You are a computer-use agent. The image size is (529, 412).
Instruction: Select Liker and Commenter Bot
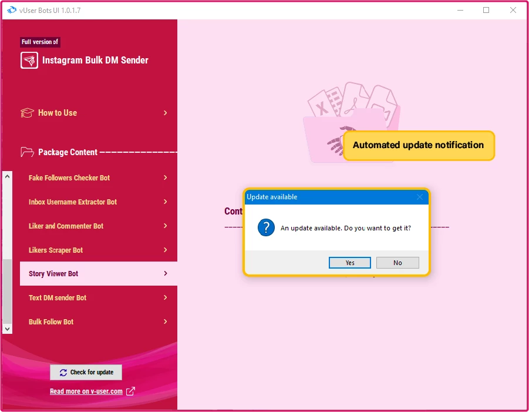99,226
